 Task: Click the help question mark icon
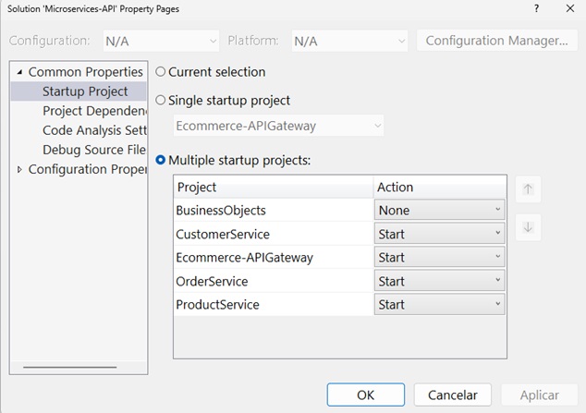pyautogui.click(x=536, y=9)
